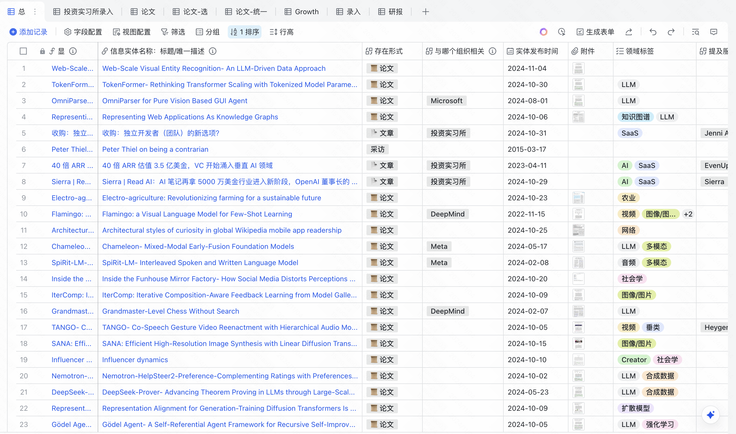Open attachment thumbnail for the Flamingo row

click(x=578, y=214)
